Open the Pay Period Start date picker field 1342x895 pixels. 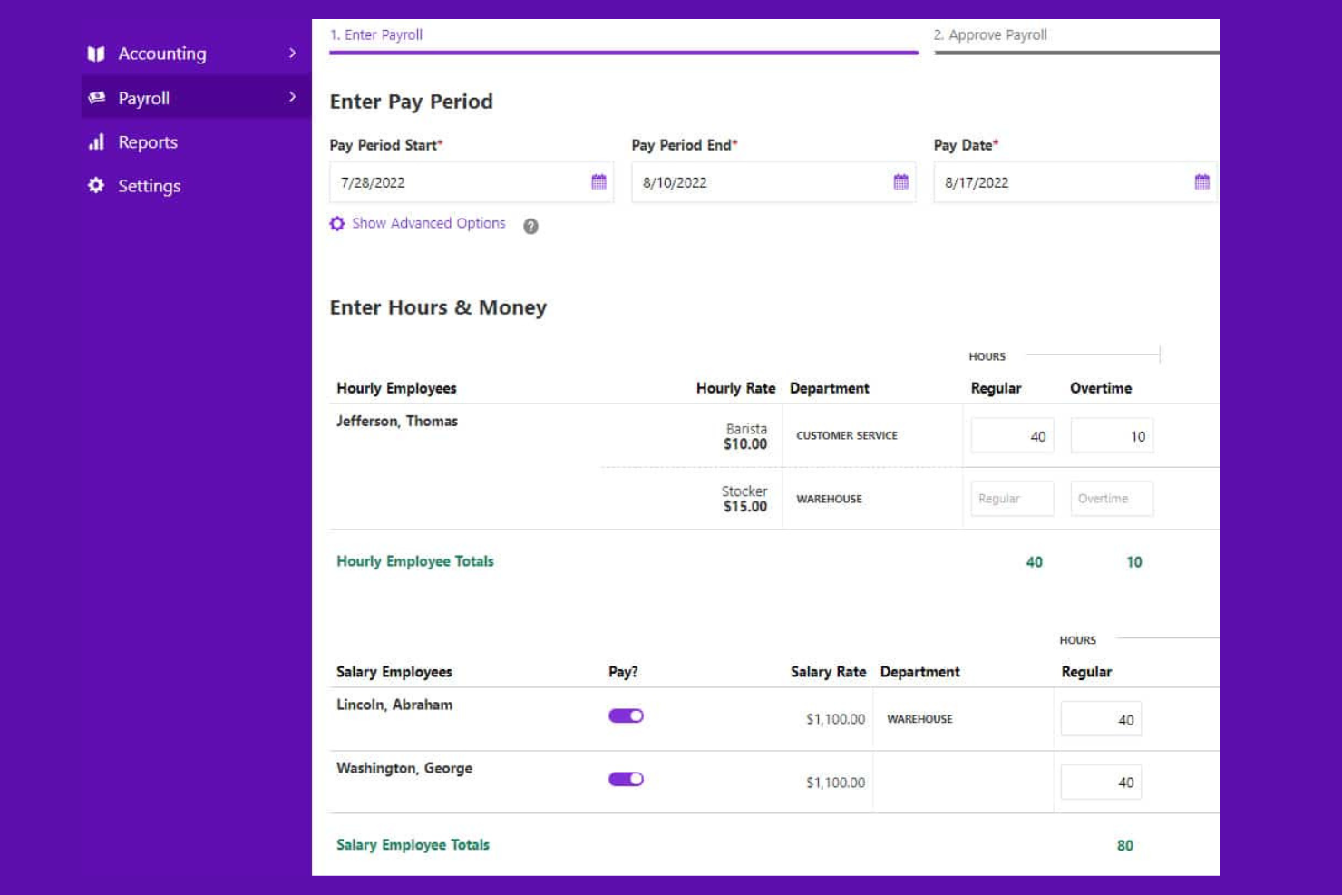tap(453, 182)
